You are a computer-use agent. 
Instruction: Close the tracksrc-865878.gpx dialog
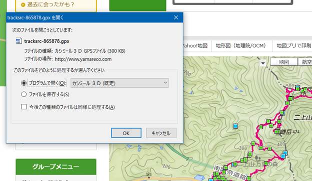[x=176, y=17]
